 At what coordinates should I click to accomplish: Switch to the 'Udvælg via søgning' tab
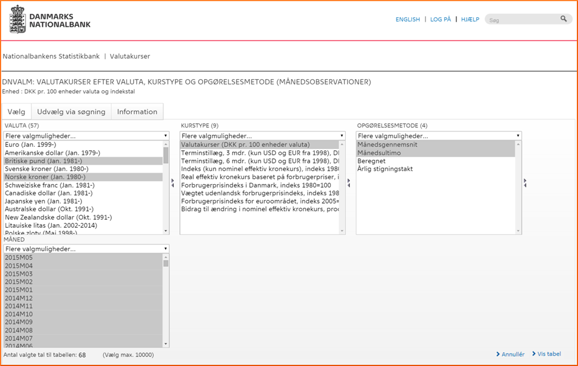tap(71, 112)
